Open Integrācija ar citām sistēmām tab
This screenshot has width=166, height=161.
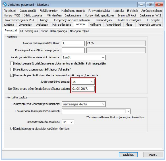72,20
